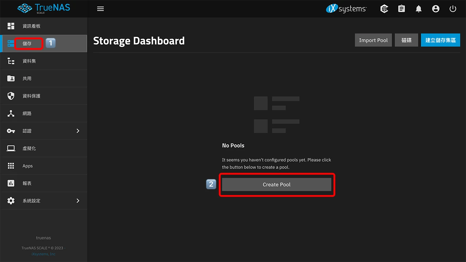The width and height of the screenshot is (466, 262).
Task: Go to 資料集 datasets page
Action: (x=29, y=61)
